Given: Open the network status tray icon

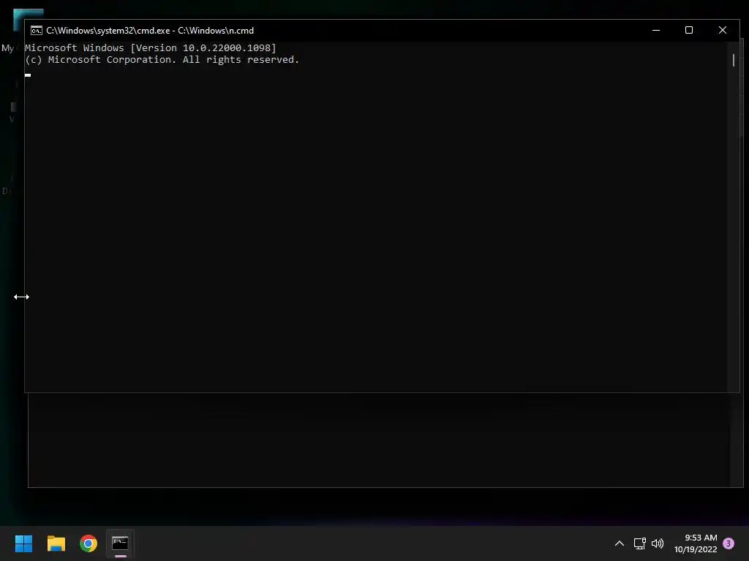Looking at the screenshot, I should (639, 543).
